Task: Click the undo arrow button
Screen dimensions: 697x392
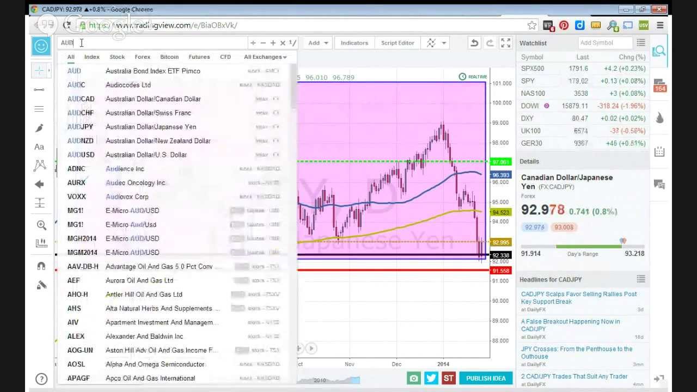Action: point(474,43)
